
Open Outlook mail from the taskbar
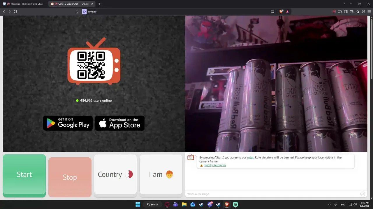point(193,204)
